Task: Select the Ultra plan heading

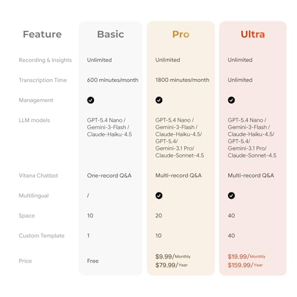Action: pyautogui.click(x=252, y=34)
